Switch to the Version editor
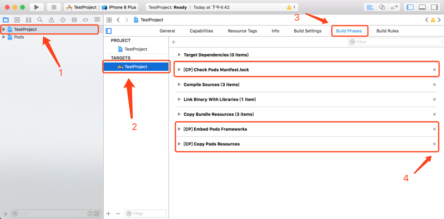This screenshot has width=444, height=219. click(x=394, y=7)
